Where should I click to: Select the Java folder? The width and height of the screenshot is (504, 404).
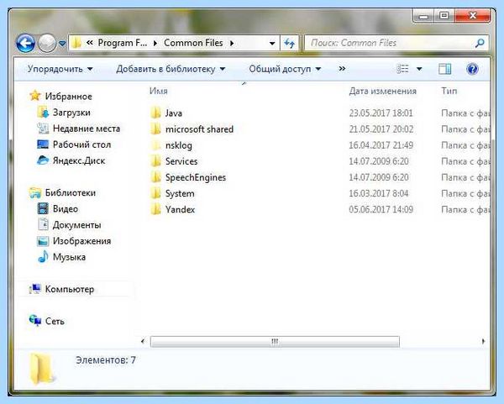tap(174, 113)
